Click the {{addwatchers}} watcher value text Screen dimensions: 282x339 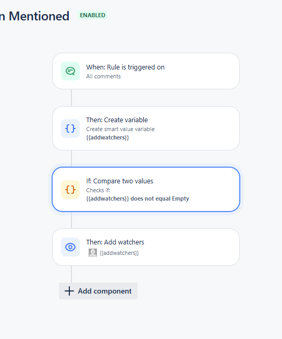(x=119, y=253)
